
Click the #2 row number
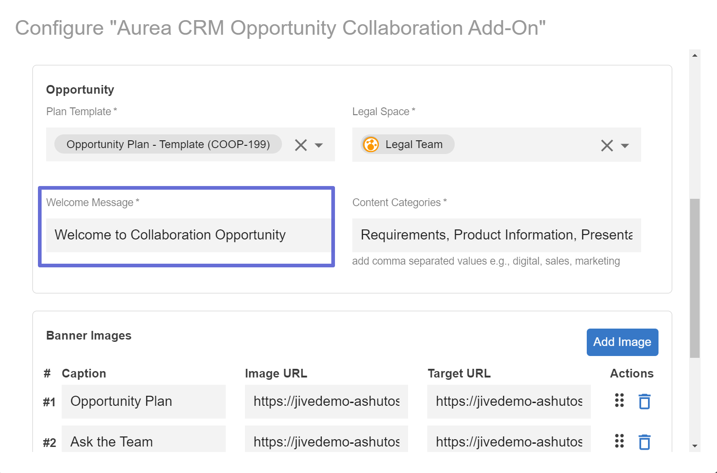49,443
